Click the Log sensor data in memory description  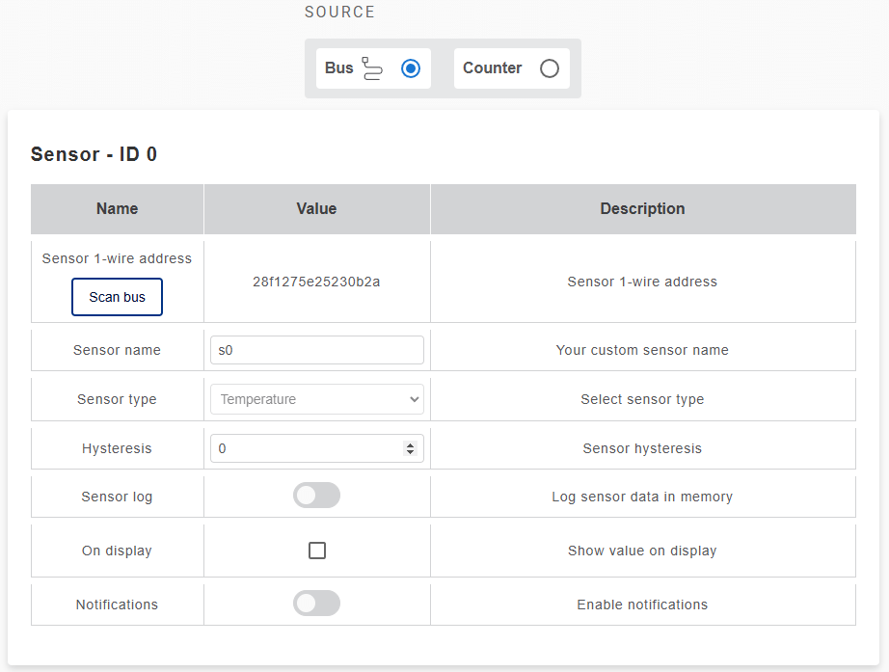coord(642,497)
